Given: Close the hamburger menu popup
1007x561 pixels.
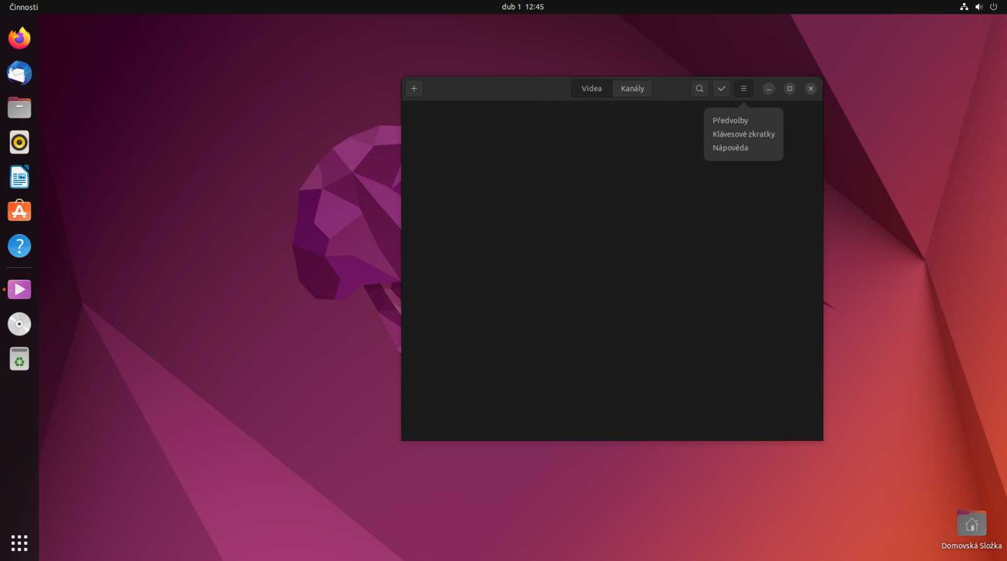Looking at the screenshot, I should coord(743,89).
